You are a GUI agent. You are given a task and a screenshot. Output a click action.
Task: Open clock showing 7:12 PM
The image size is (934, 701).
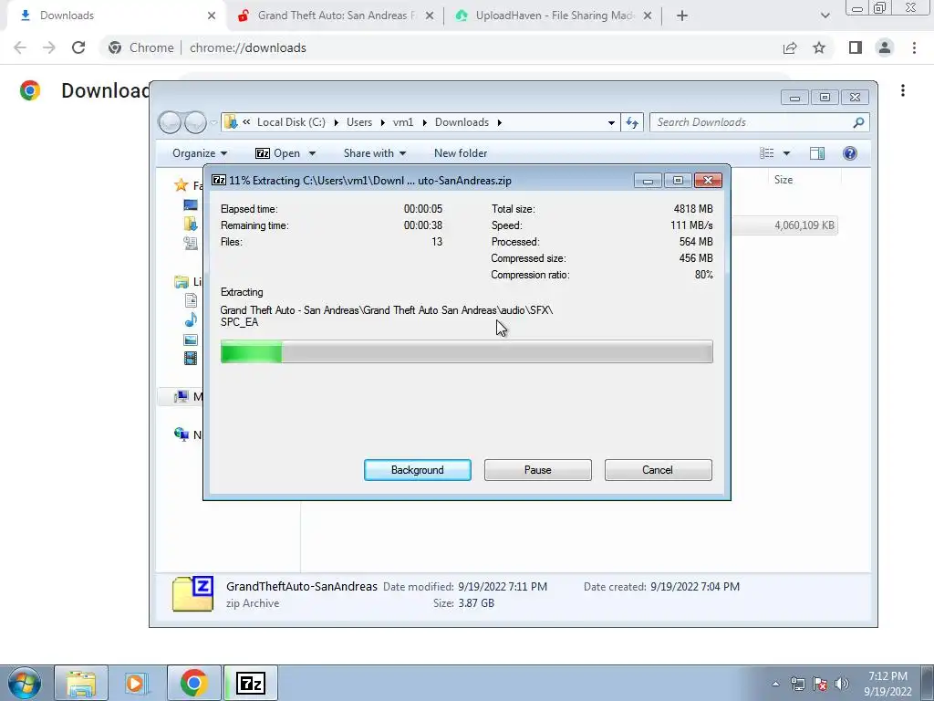click(x=887, y=684)
